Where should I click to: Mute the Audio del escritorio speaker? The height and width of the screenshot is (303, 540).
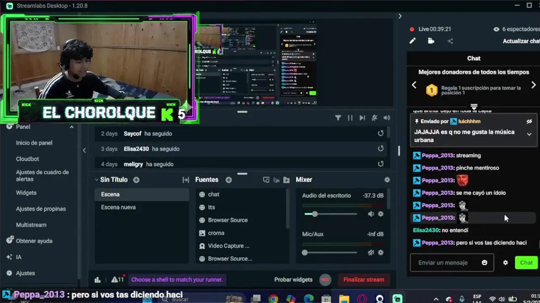[x=371, y=214]
